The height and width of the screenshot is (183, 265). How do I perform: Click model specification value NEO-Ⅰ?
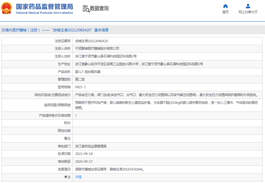coord(81,87)
